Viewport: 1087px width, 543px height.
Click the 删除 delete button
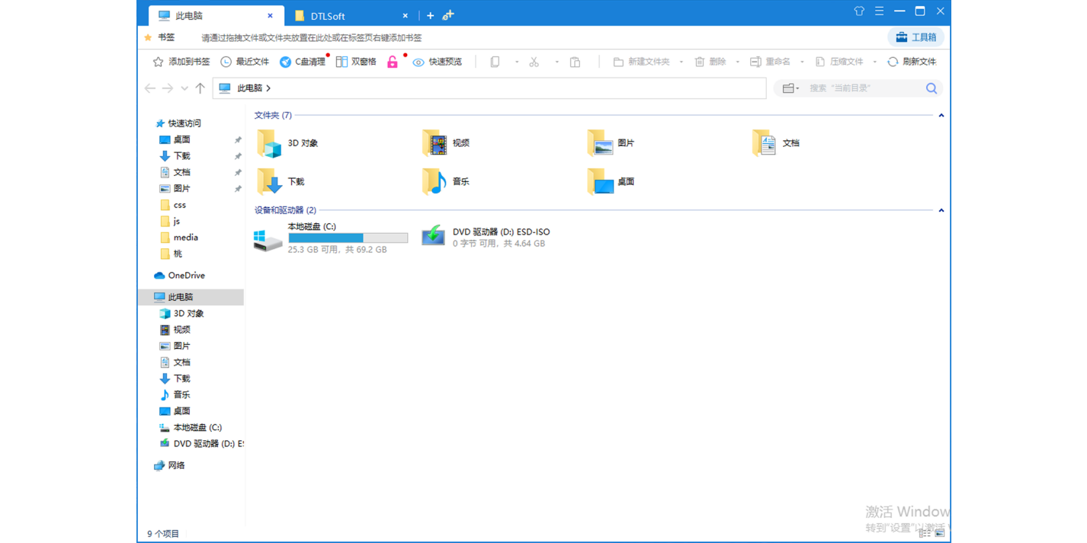coord(710,62)
